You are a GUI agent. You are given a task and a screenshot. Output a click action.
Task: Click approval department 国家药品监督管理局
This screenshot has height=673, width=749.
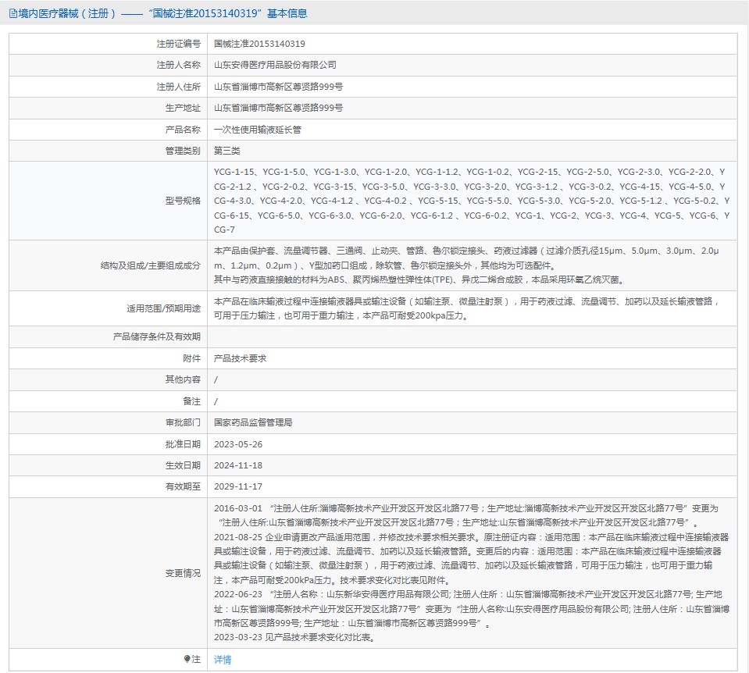[253, 422]
